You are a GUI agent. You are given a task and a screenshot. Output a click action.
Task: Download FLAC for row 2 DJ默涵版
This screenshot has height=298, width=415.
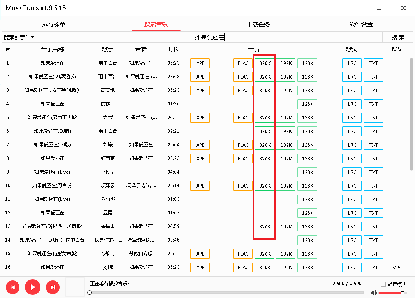pyautogui.click(x=243, y=77)
